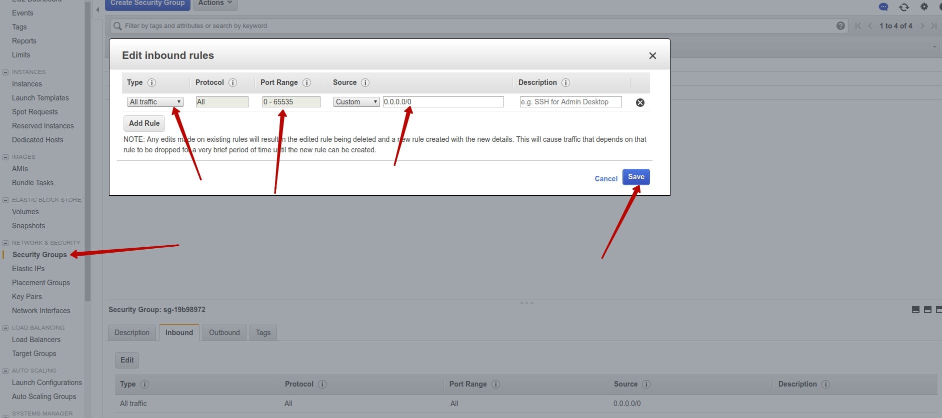Open Auto Scaling Groups in sidebar
942x418 pixels.
pyautogui.click(x=44, y=397)
